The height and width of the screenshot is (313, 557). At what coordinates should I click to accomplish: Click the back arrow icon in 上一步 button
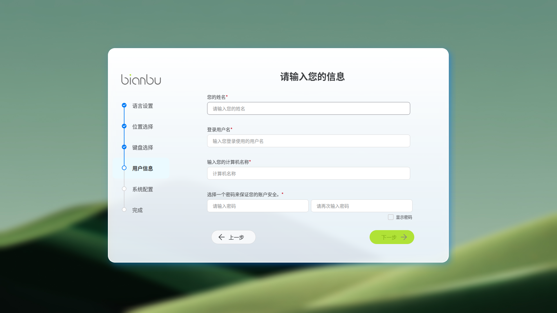222,237
